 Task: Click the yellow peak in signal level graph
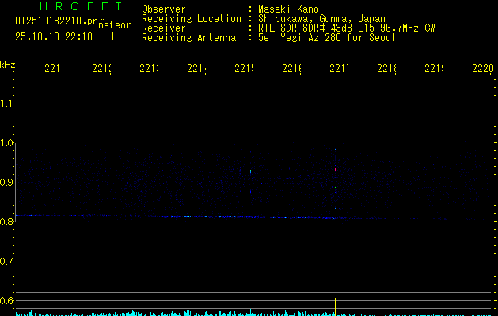pos(336,307)
